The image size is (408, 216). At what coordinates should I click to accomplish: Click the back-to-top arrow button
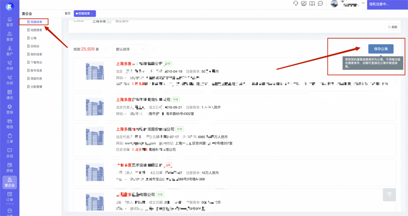pos(390,195)
